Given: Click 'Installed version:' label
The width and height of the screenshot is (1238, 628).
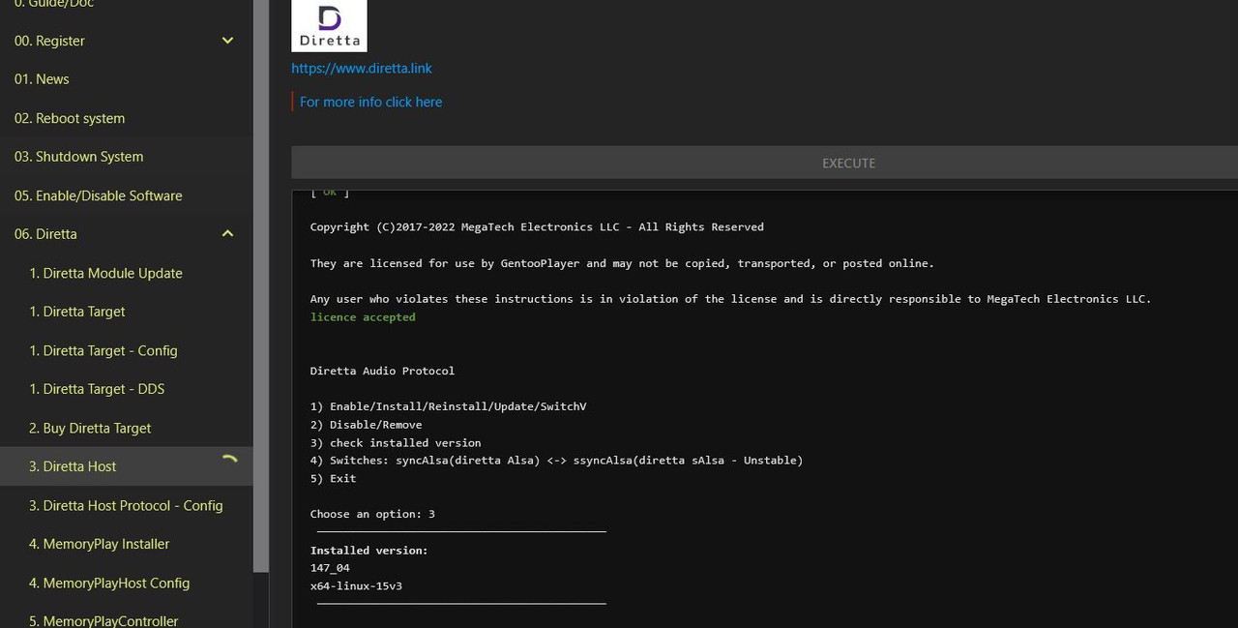Looking at the screenshot, I should 369,551.
